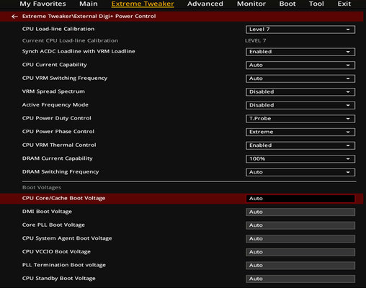Open CPU Current Capability dropdown
This screenshot has width=366, height=288.
click(300, 65)
